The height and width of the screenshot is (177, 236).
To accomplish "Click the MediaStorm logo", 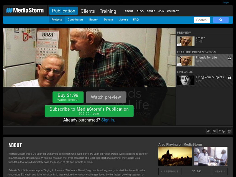I will [25, 10].
